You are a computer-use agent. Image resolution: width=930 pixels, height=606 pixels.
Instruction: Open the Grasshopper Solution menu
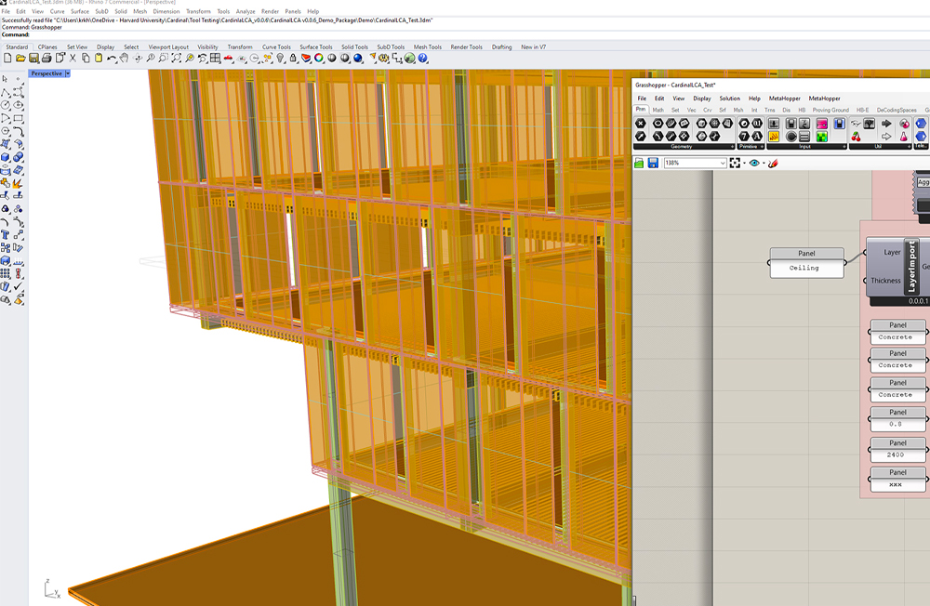point(729,99)
